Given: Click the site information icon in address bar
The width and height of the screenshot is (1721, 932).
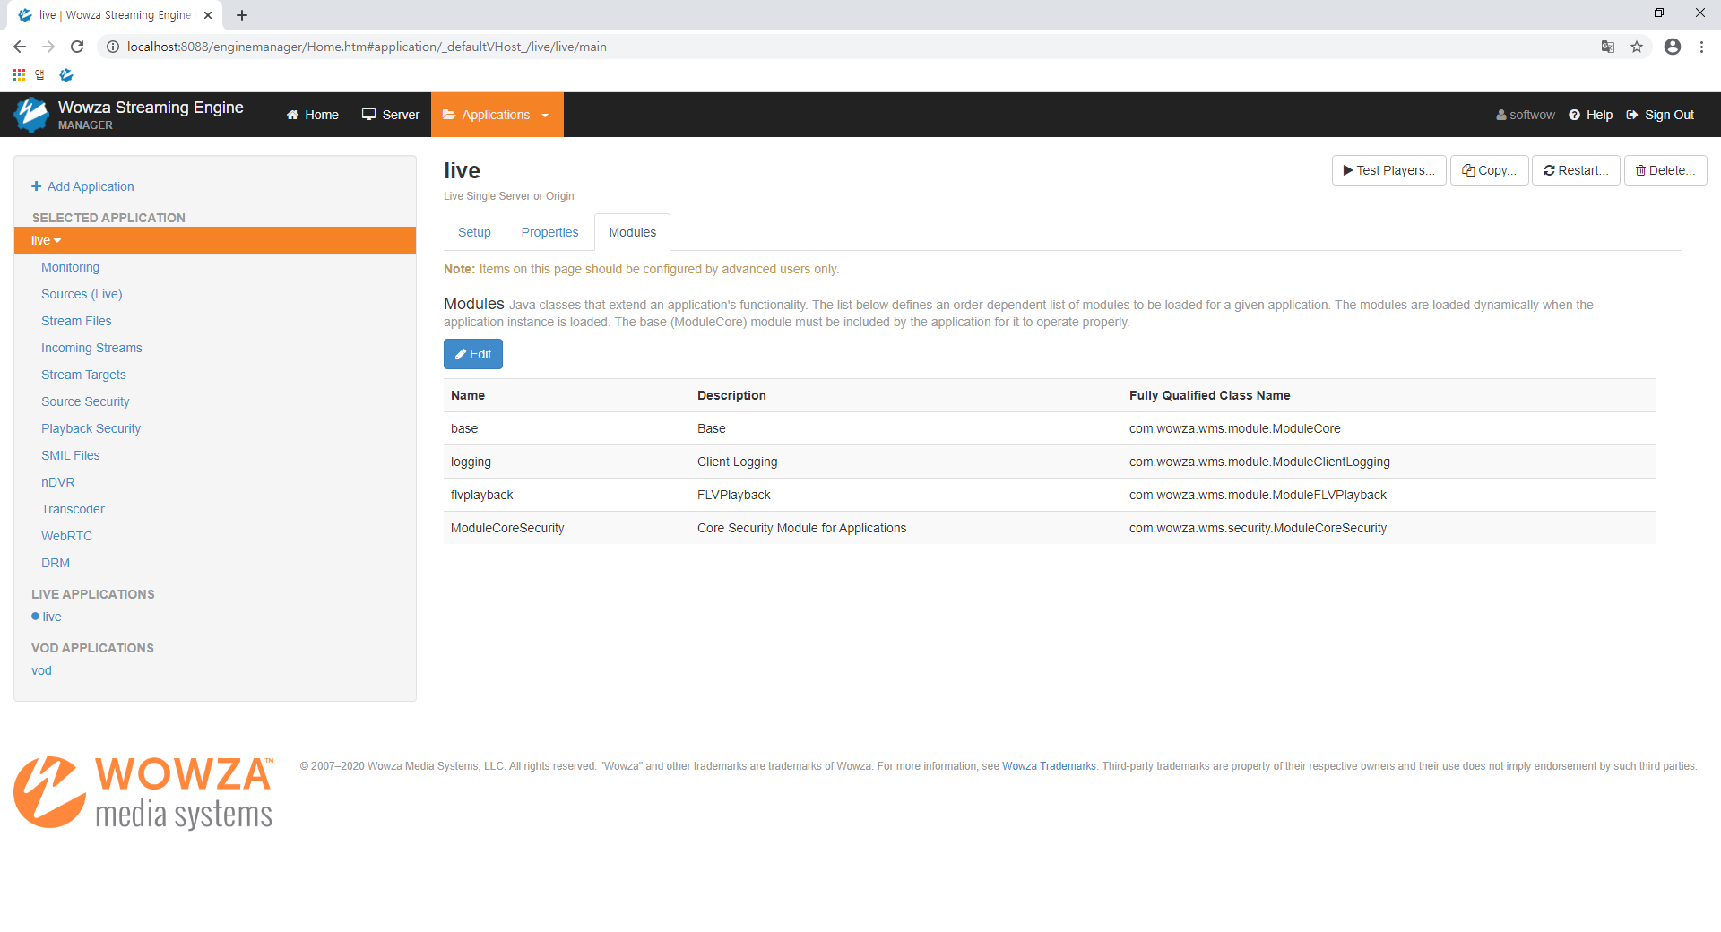Looking at the screenshot, I should point(113,47).
